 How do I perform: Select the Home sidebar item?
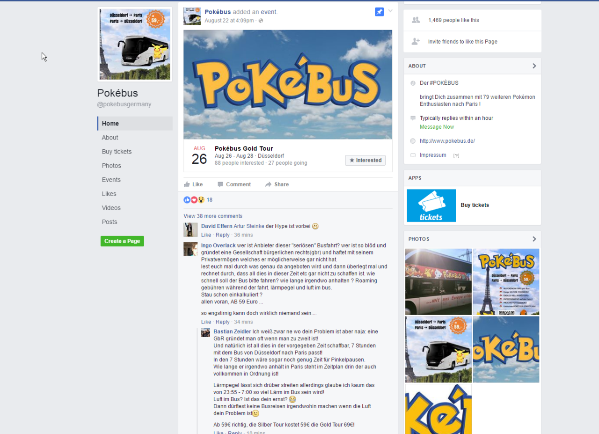(x=135, y=124)
